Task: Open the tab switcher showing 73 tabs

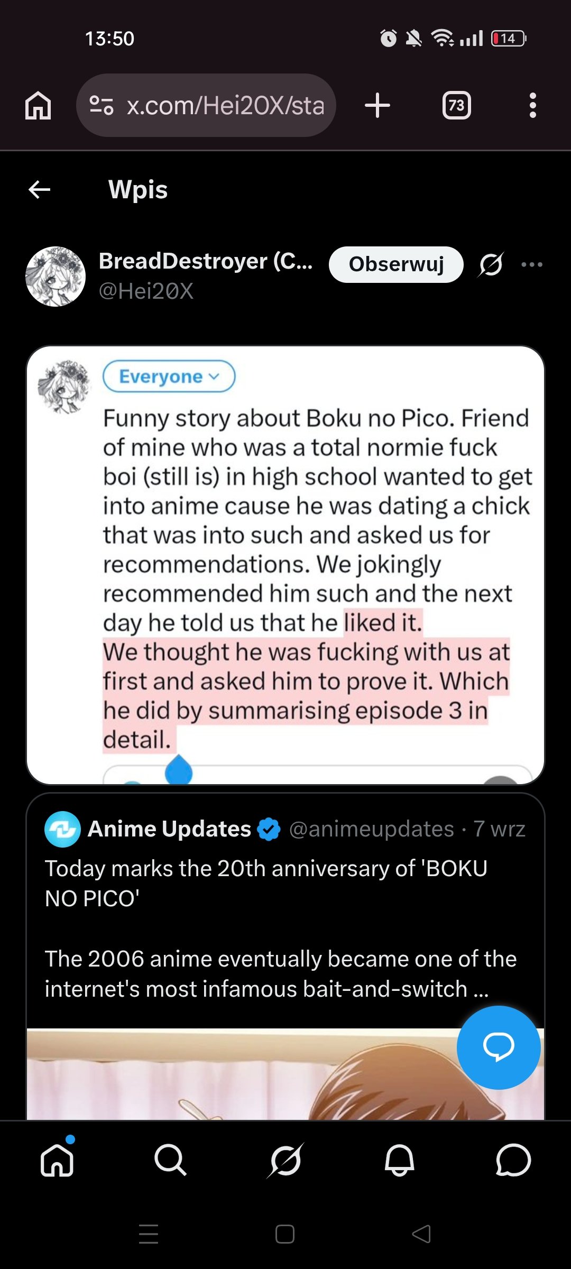Action: (x=456, y=105)
